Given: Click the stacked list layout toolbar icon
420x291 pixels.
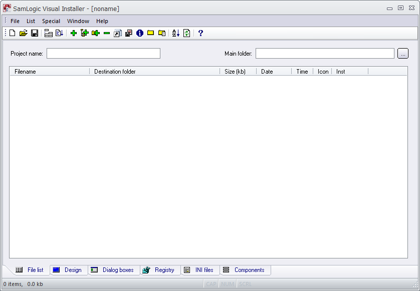Looking at the screenshot, I should [49, 33].
